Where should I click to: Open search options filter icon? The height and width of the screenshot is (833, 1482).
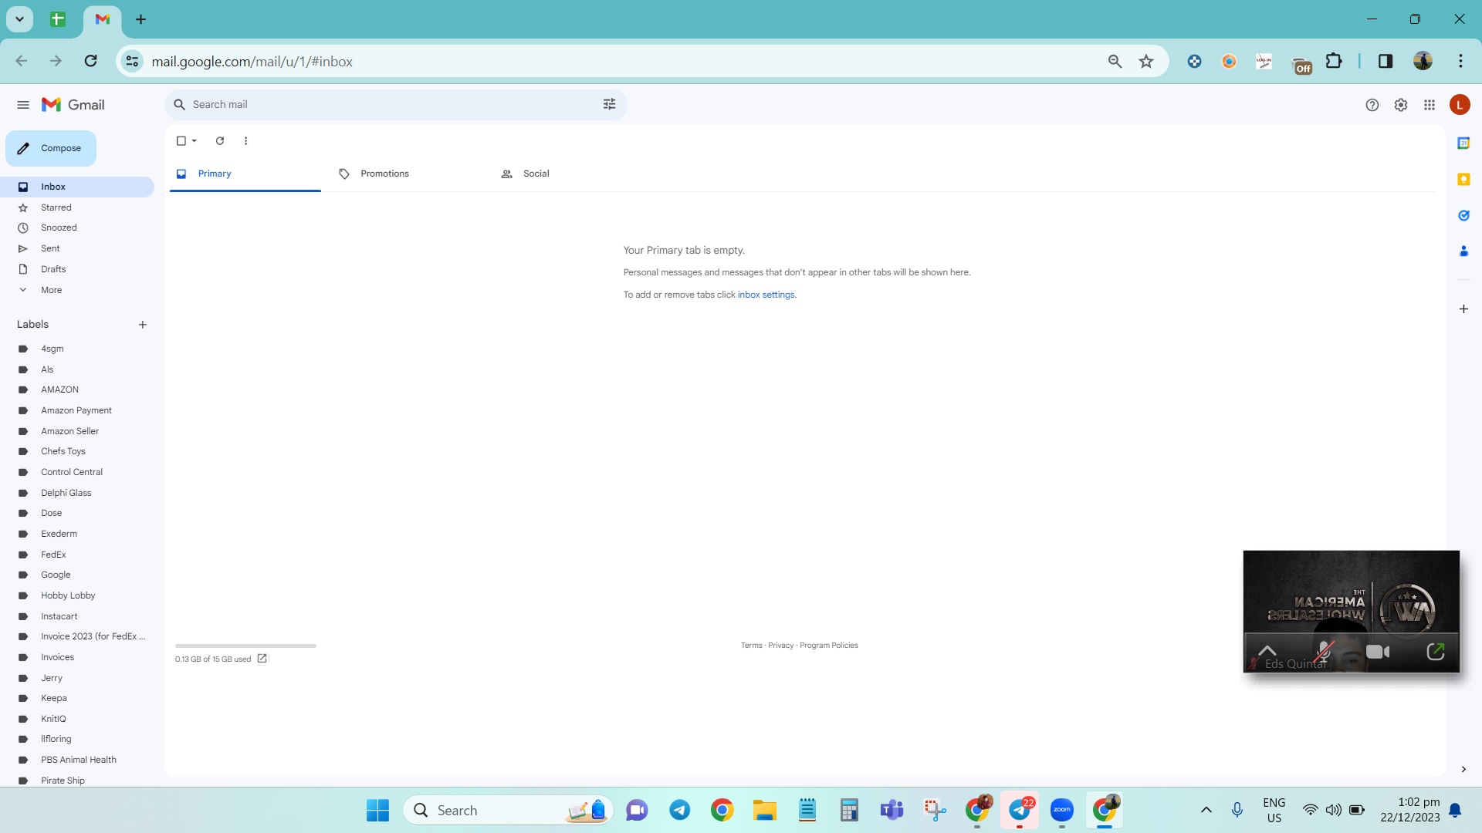pyautogui.click(x=609, y=104)
